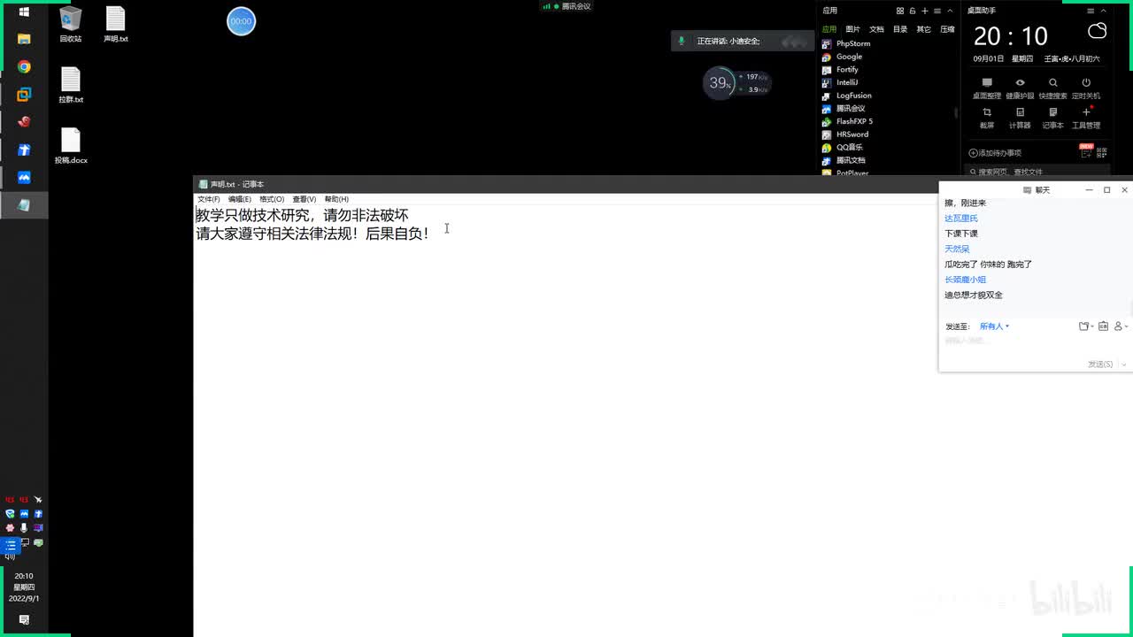
Task: Select 投稿.docx file on desktop
Action: [x=71, y=146]
